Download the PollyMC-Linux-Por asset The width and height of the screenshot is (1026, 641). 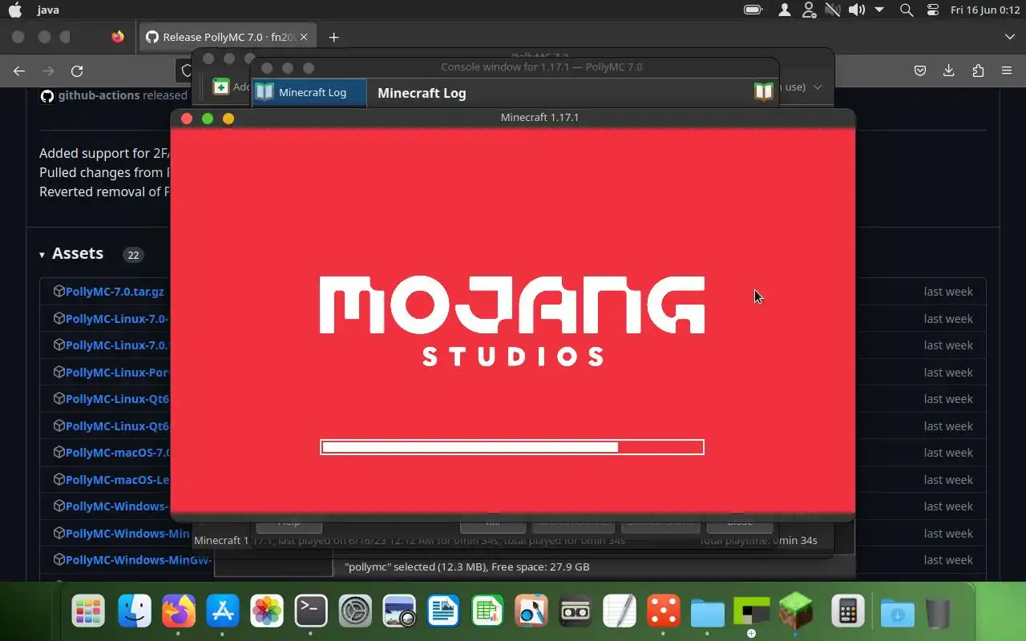pos(117,373)
